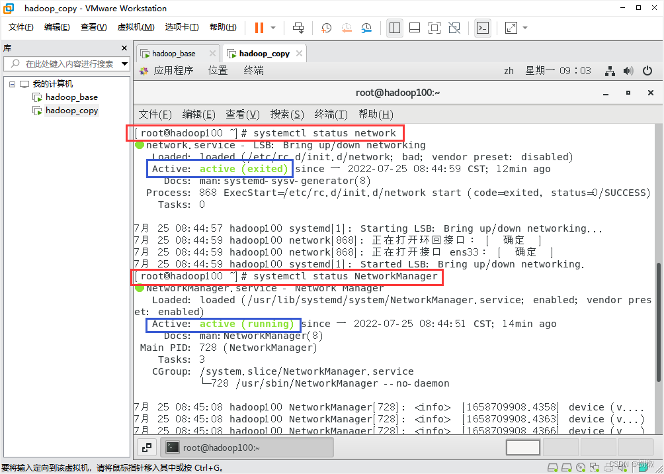Open VMware 查看(V) menu
The height and width of the screenshot is (474, 664).
click(x=94, y=27)
